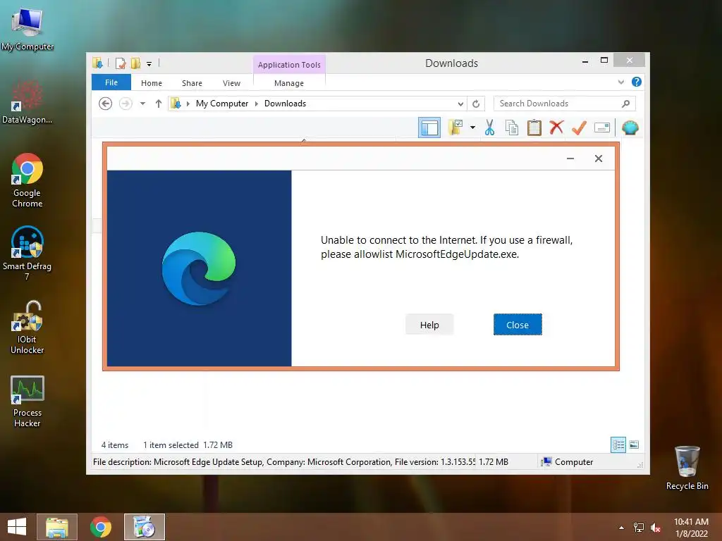Viewport: 722px width, 541px height.
Task: Click the Close button in Edge dialog
Action: [517, 325]
